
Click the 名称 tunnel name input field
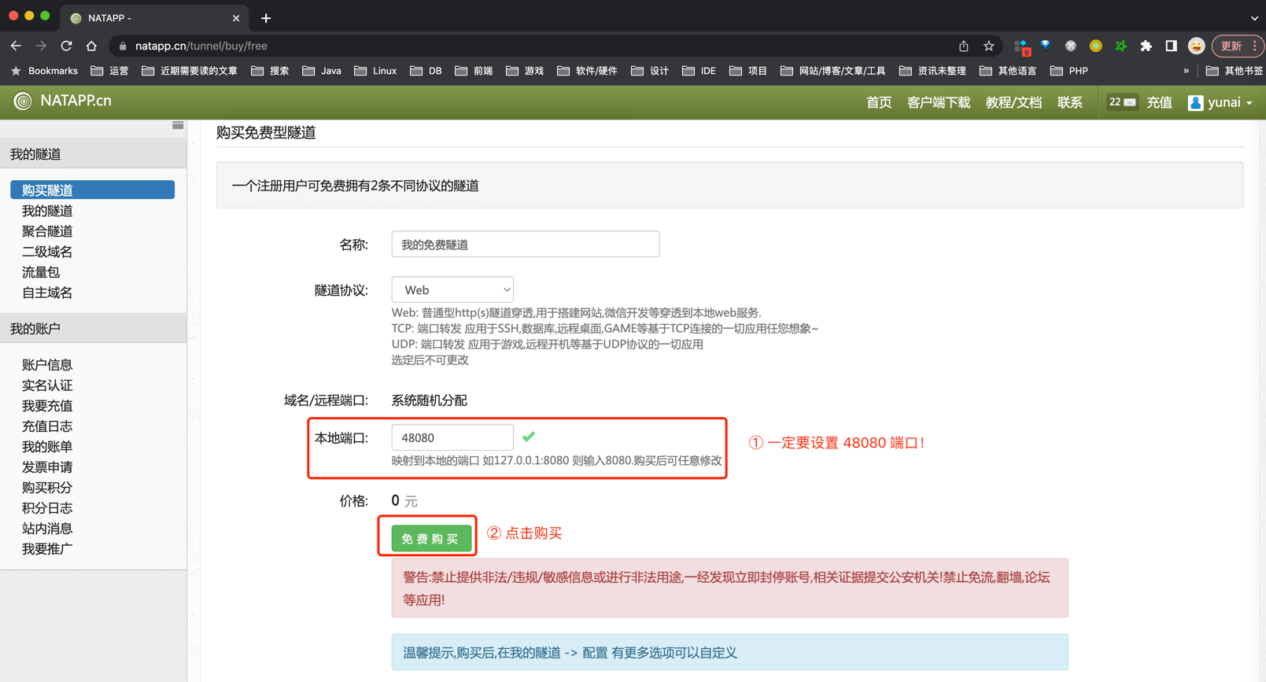coord(525,244)
